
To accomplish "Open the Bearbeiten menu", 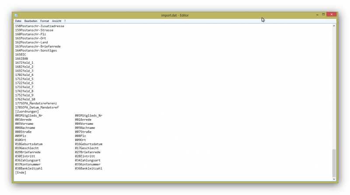I will point(31,21).
